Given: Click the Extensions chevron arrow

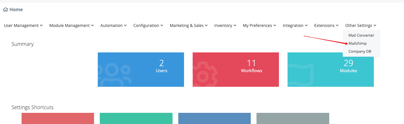Looking at the screenshot, I should 337,25.
